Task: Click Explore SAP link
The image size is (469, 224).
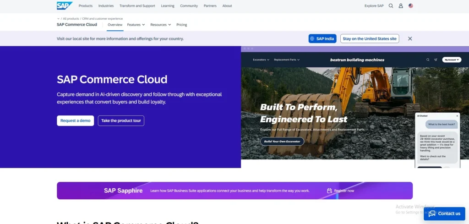Action: click(x=374, y=5)
